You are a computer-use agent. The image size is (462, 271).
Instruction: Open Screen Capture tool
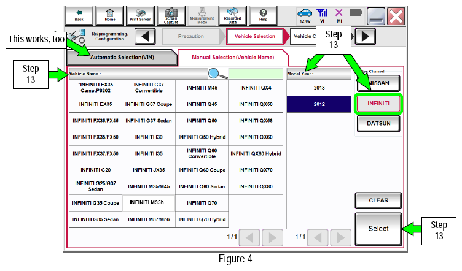pyautogui.click(x=171, y=15)
